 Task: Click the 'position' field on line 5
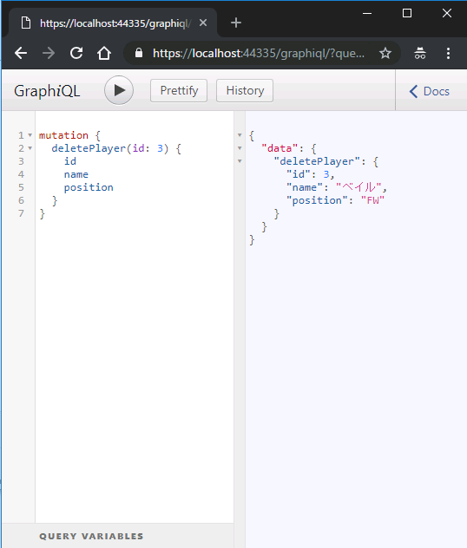pos(89,187)
